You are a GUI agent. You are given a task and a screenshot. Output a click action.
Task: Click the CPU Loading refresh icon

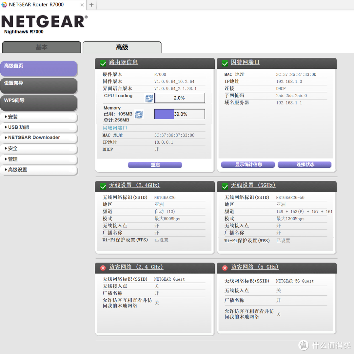click(x=149, y=98)
